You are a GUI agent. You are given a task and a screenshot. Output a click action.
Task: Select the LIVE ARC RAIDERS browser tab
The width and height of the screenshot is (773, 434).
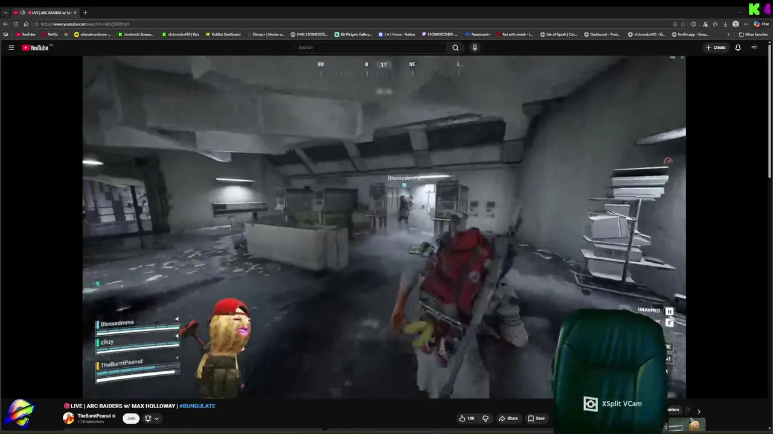pyautogui.click(x=45, y=13)
